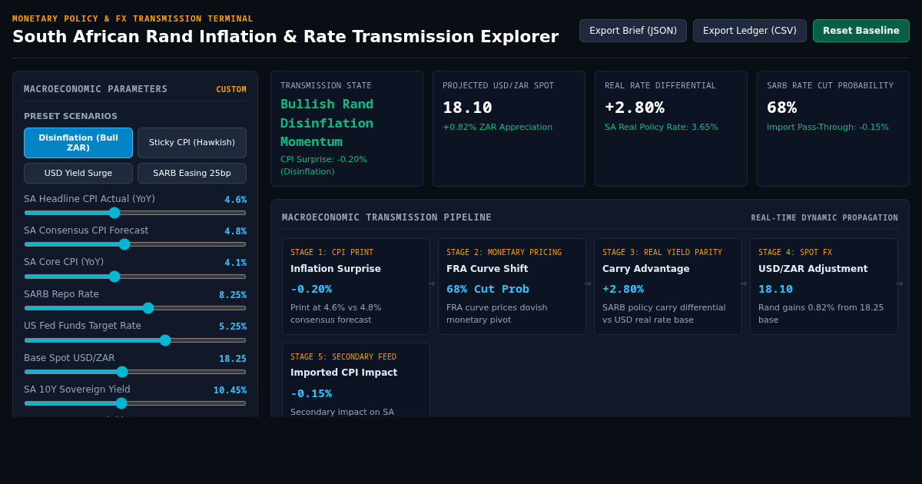This screenshot has width=922, height=484.
Task: Select Stage 4 USD/ZAR Adjustment card
Action: click(824, 287)
